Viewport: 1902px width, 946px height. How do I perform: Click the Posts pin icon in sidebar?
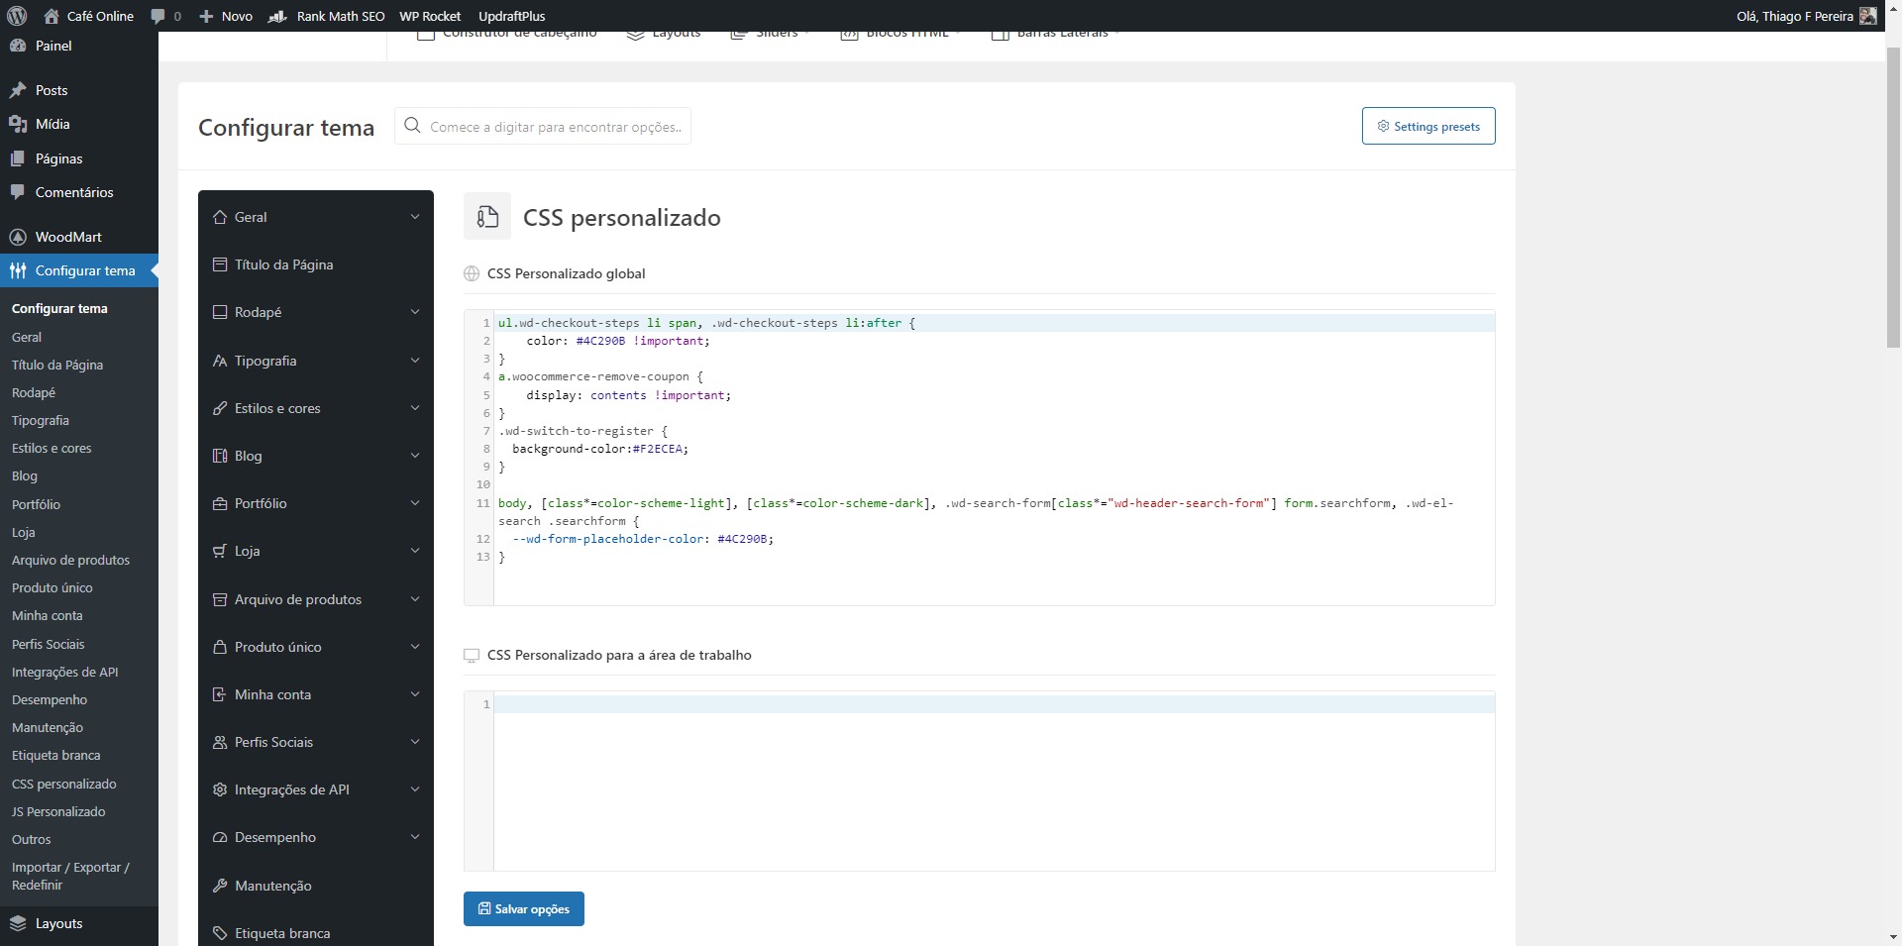[18, 90]
